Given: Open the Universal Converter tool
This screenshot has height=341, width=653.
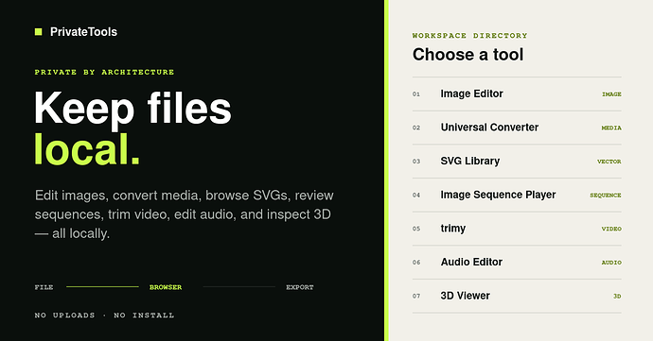Looking at the screenshot, I should (x=517, y=128).
